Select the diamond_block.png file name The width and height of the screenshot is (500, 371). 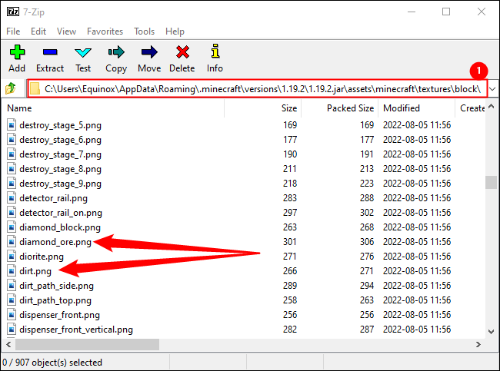(x=60, y=227)
